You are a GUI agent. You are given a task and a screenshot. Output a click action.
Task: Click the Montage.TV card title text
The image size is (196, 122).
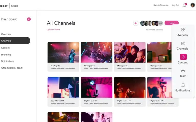55,66
